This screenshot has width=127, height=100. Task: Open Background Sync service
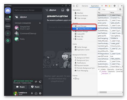pos(83,60)
